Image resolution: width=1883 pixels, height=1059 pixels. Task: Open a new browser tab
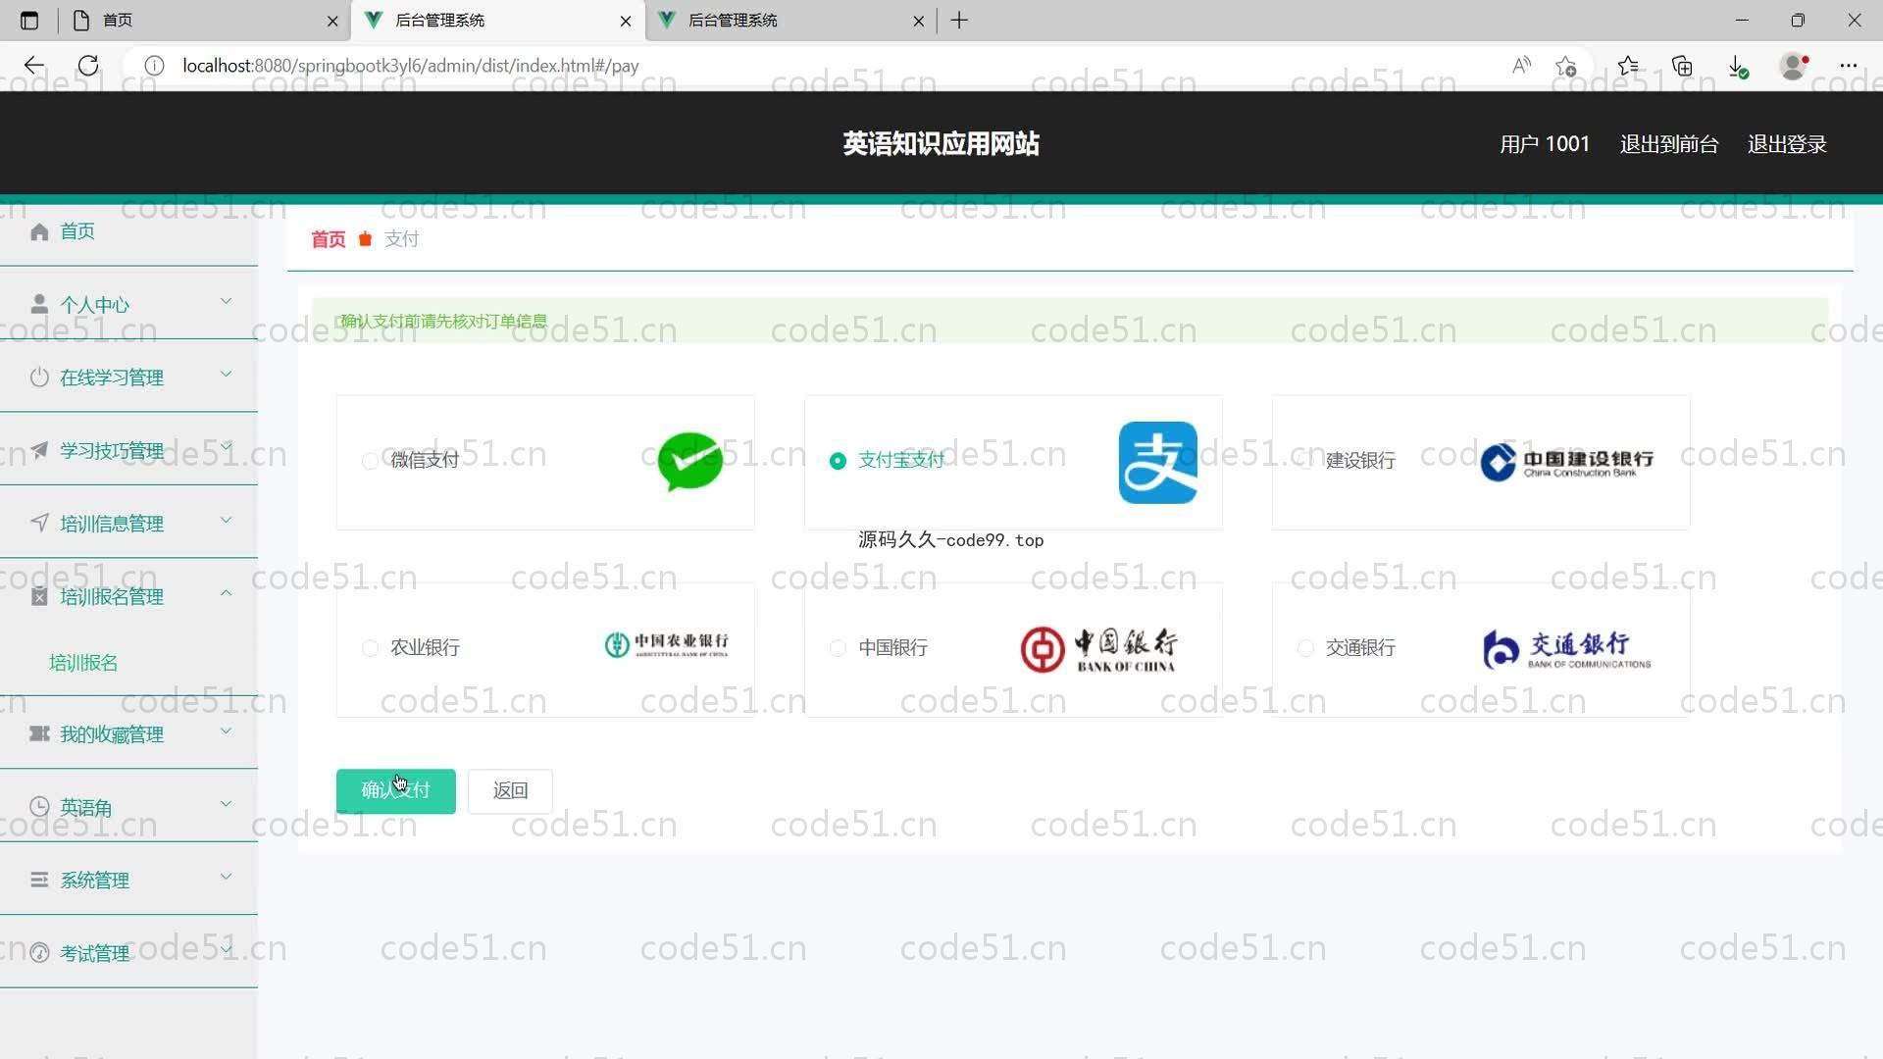pos(959,20)
